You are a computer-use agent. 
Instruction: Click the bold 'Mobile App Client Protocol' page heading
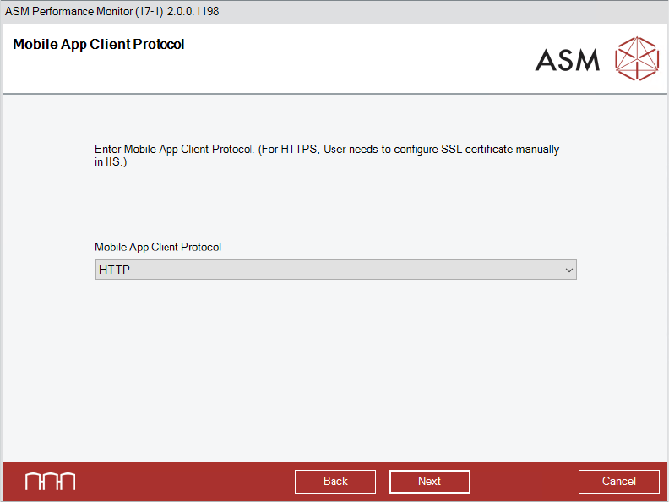point(99,44)
